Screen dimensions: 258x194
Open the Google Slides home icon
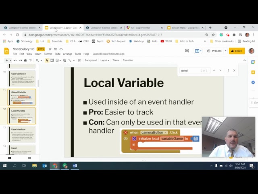(6, 51)
